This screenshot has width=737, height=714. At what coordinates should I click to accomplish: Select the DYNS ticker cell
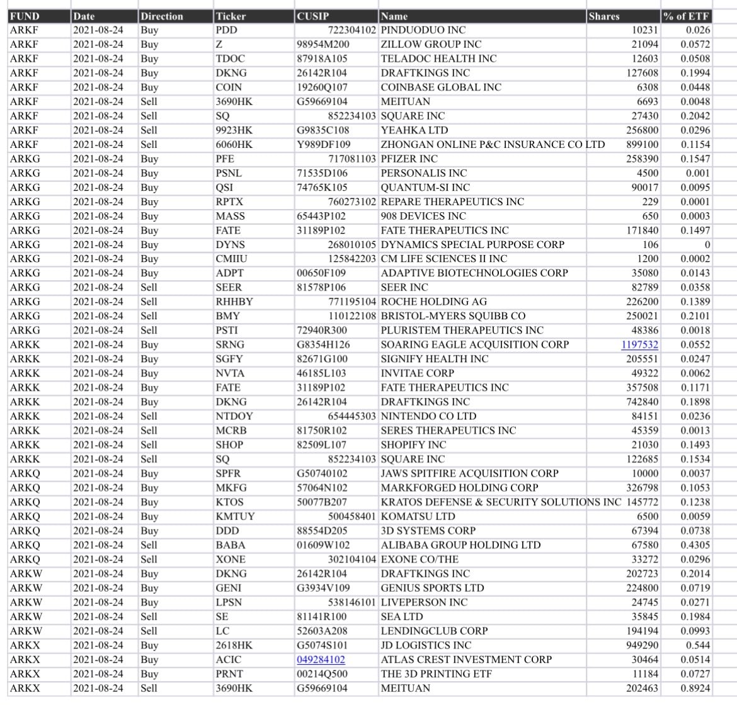254,245
